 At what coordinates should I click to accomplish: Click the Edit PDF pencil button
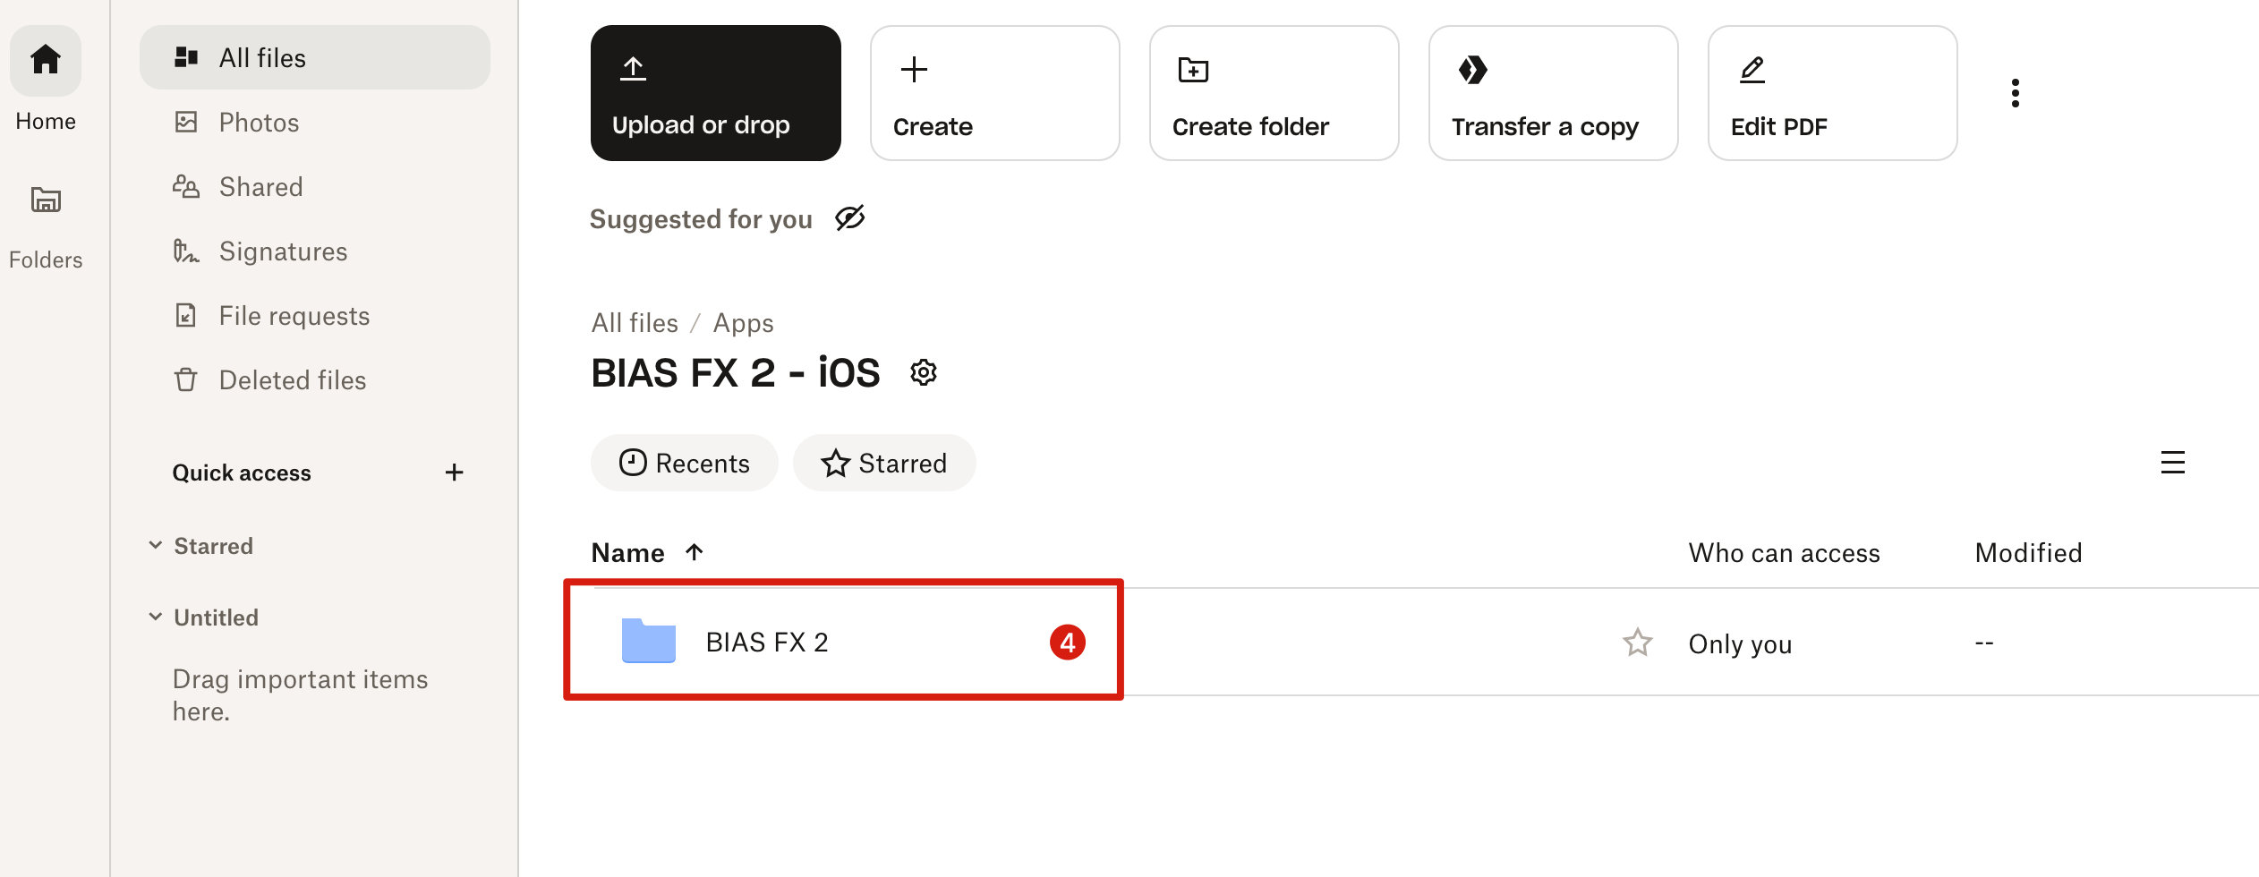(1832, 93)
